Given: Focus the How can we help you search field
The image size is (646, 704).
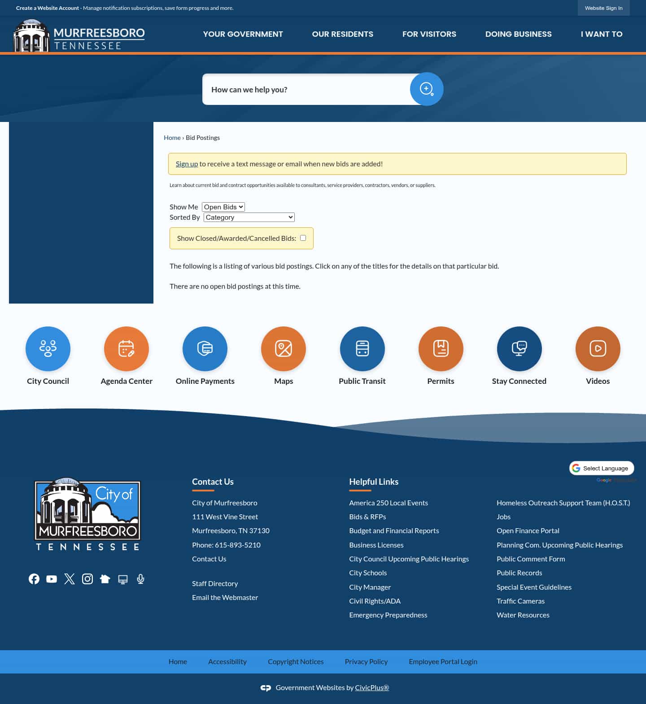Looking at the screenshot, I should (x=307, y=89).
